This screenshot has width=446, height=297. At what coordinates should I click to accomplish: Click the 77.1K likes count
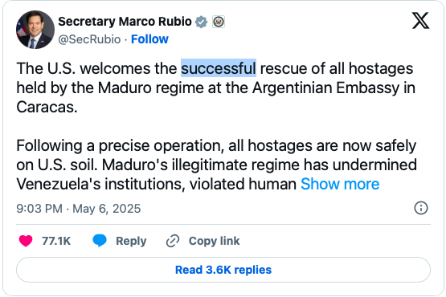56,241
